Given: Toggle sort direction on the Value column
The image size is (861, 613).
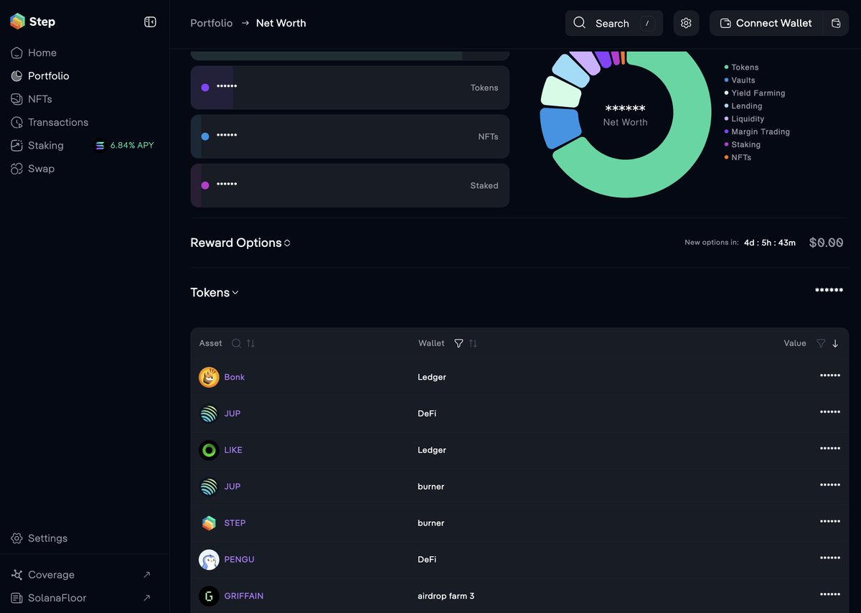Looking at the screenshot, I should click(834, 343).
